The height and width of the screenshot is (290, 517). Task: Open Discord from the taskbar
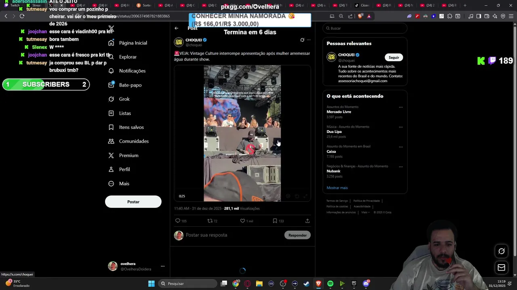click(x=366, y=284)
